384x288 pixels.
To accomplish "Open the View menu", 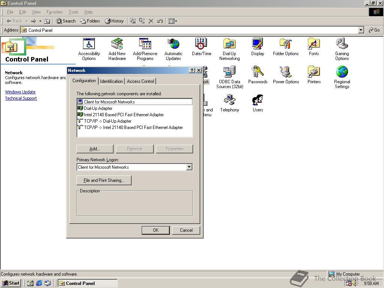I will click(x=36, y=12).
